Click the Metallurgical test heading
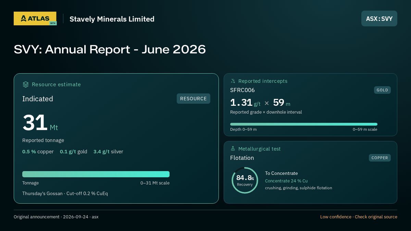The height and width of the screenshot is (231, 411). point(259,149)
